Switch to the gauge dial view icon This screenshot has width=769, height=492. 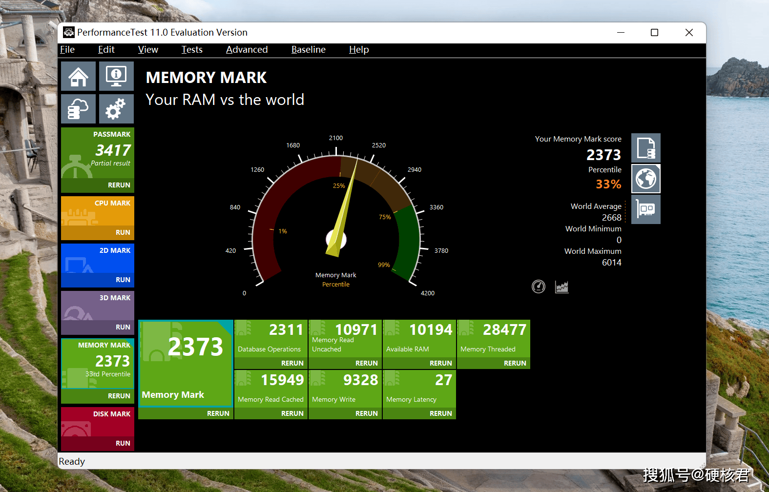539,287
